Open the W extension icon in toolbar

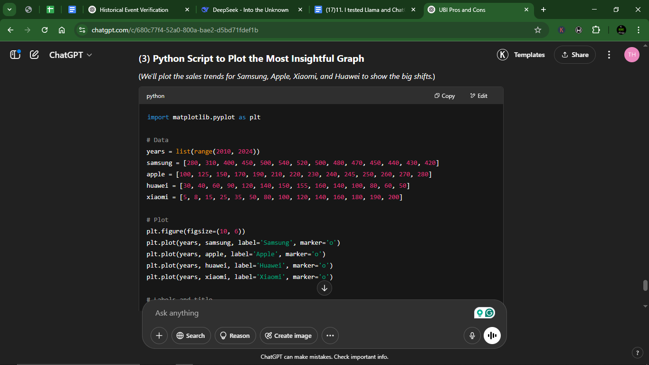coord(579,30)
